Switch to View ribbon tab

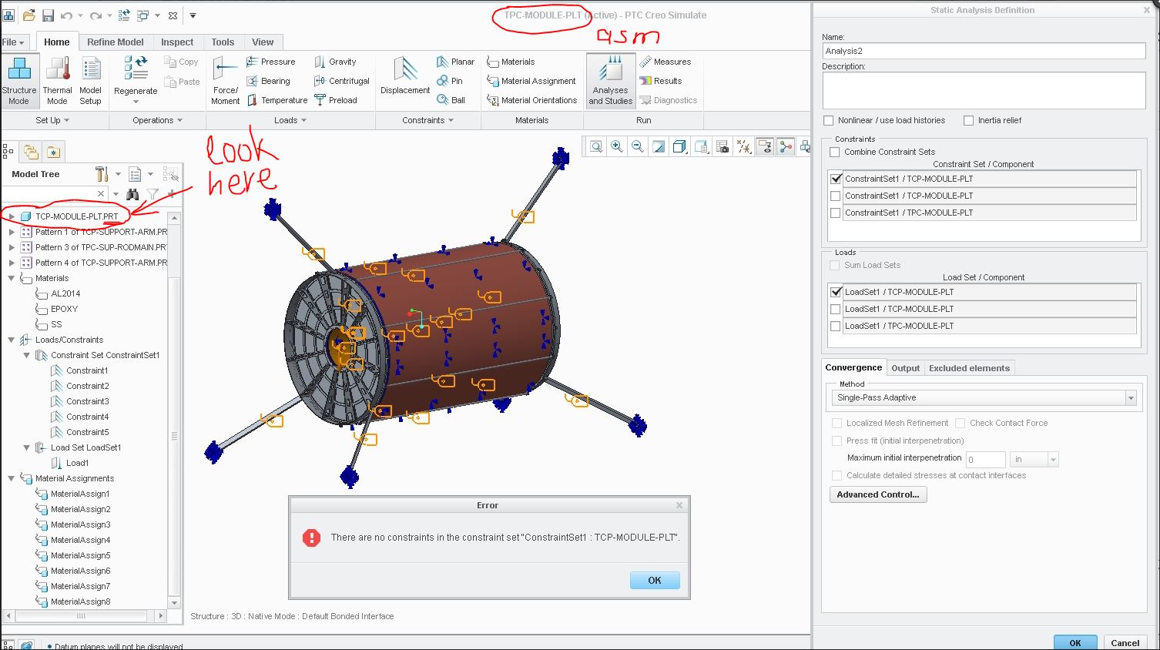pyautogui.click(x=263, y=42)
